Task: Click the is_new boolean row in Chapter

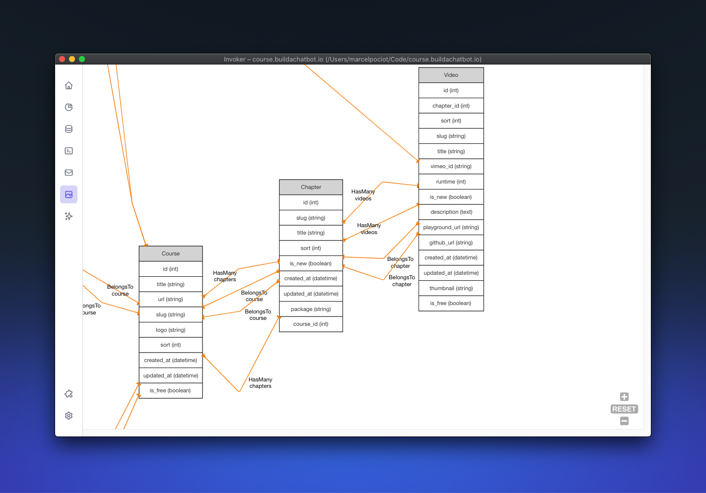Action: click(311, 263)
